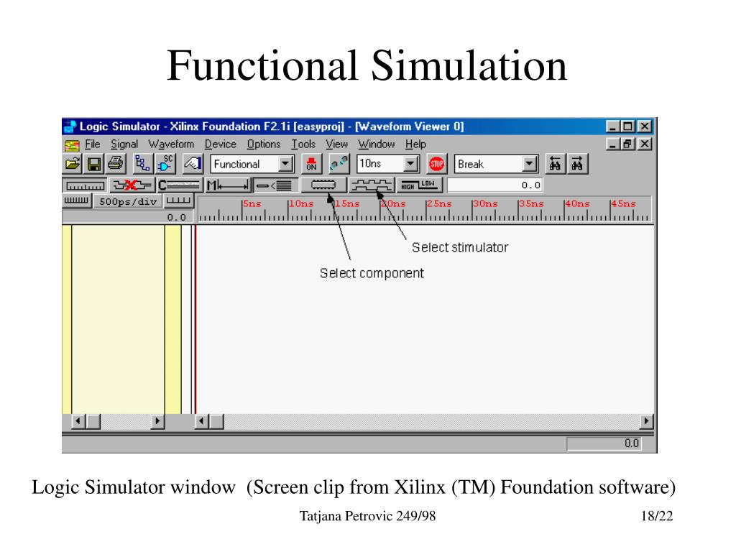Toggle the bus expand lines icon
The image size is (736, 552).
pyautogui.click(x=275, y=185)
